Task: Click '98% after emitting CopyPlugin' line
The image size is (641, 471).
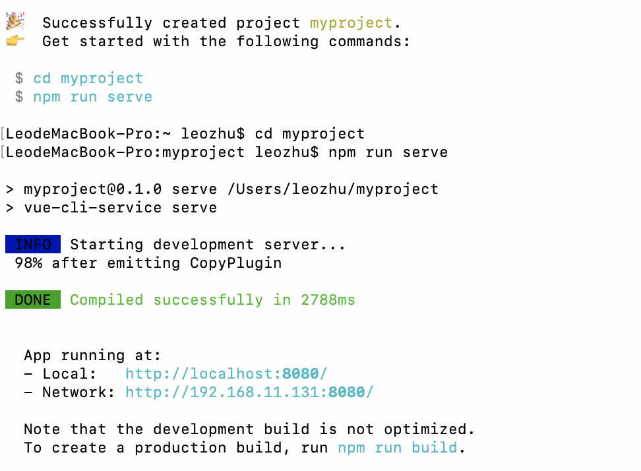Action: [148, 263]
